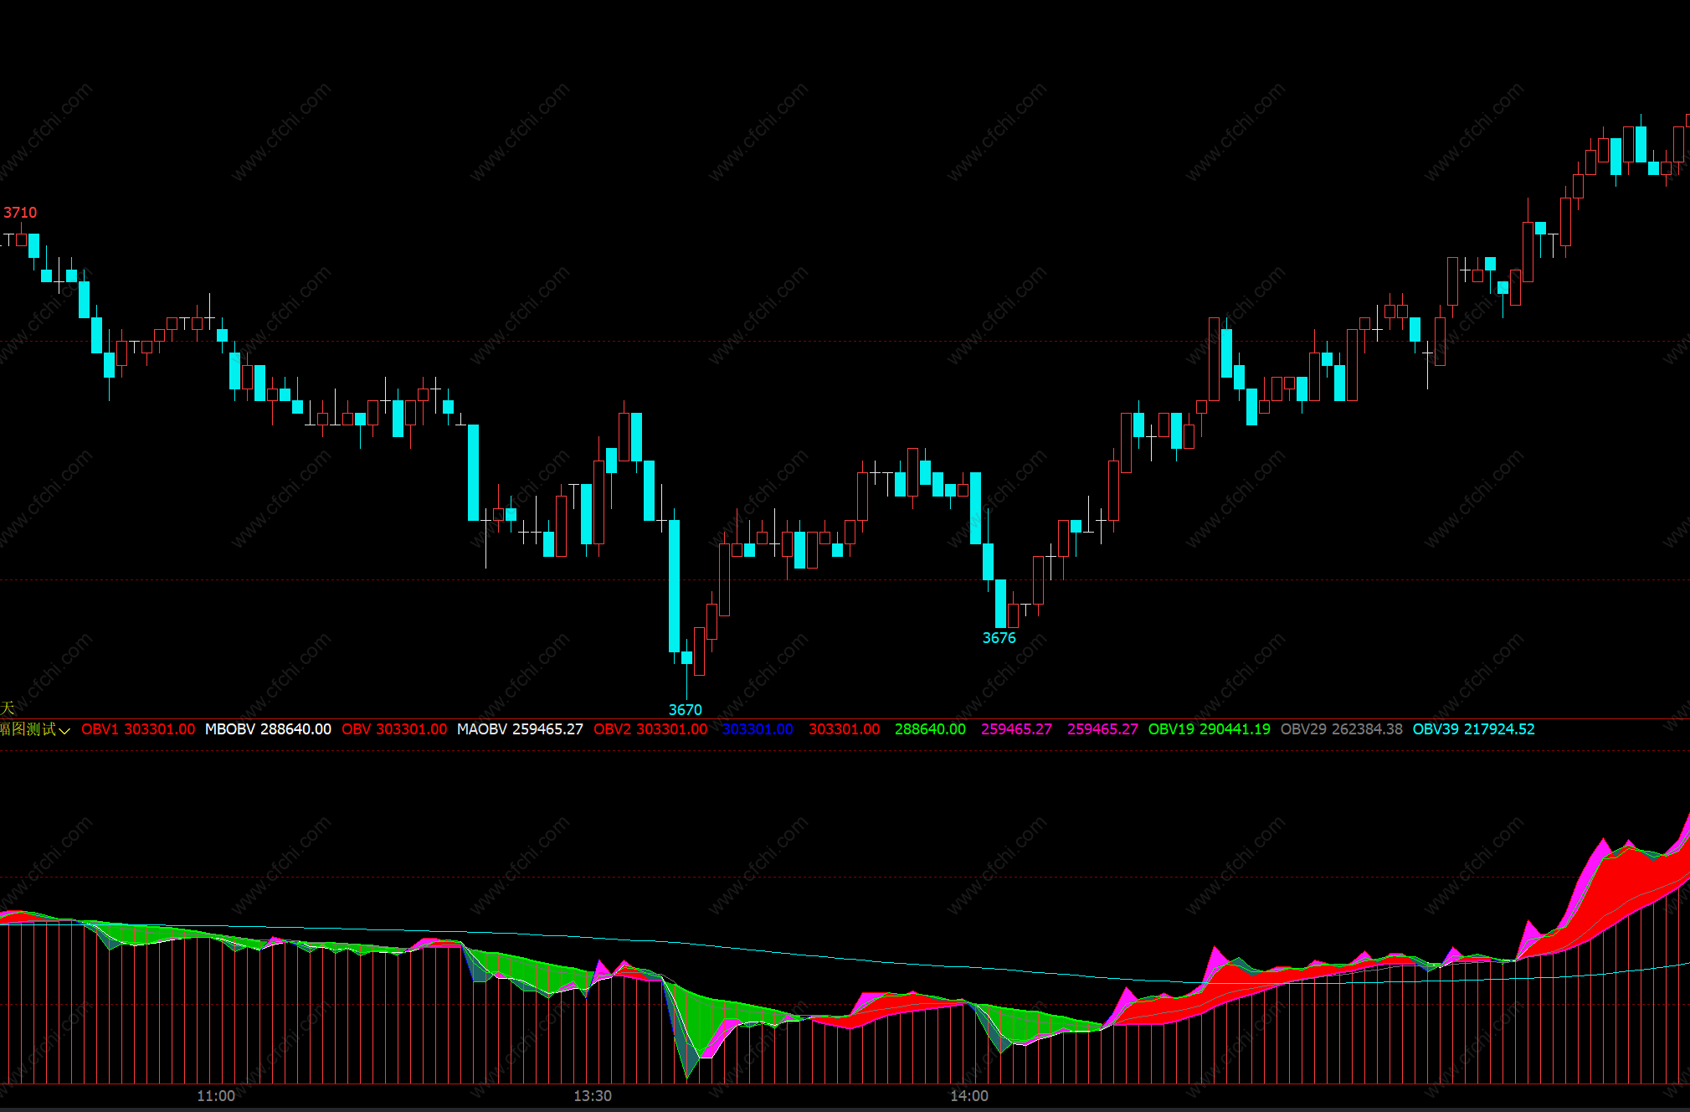The width and height of the screenshot is (1690, 1112).
Task: Select the MBOBV 288640.00 indicator label
Action: (x=268, y=729)
